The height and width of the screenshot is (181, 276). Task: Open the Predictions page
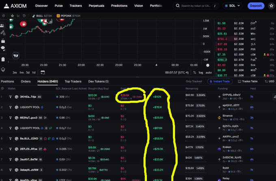pyautogui.click(x=119, y=6)
